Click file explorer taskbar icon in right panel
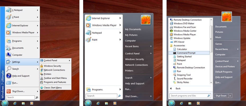Screen dimensions: 246x106 click(x=190, y=103)
